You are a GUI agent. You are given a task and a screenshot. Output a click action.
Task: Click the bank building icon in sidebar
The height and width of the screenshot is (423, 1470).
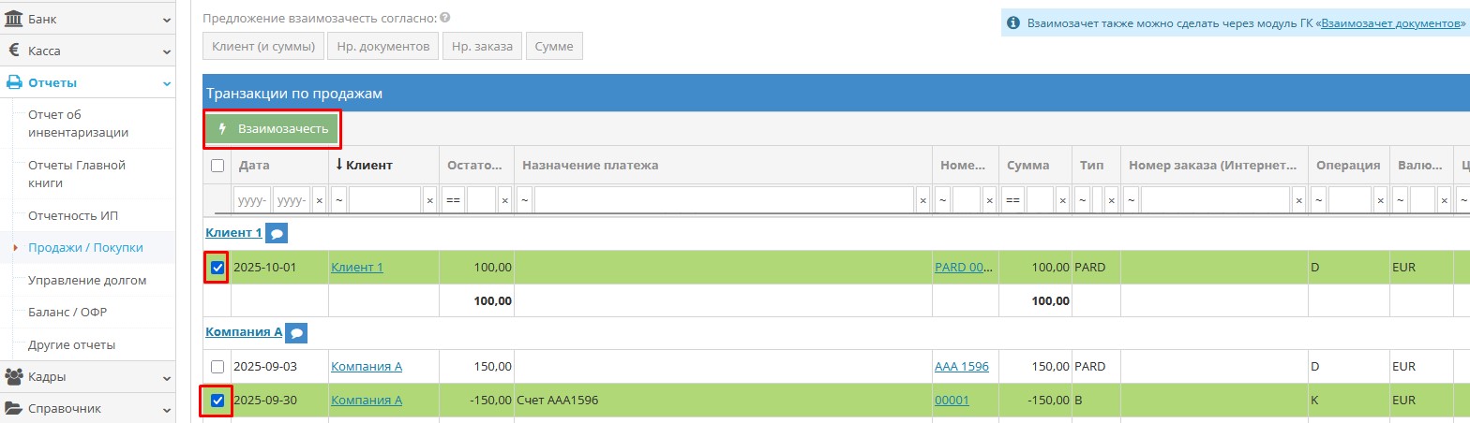[x=15, y=19]
